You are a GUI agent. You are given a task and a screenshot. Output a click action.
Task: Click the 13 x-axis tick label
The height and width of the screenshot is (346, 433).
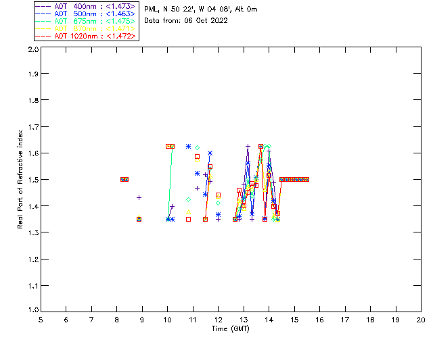tap(244, 320)
